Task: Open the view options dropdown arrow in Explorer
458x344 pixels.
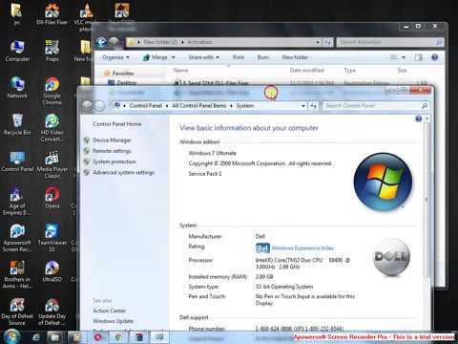Action: [x=404, y=57]
